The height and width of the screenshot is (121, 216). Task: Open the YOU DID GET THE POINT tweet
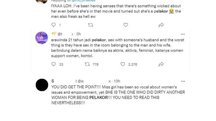118,95
